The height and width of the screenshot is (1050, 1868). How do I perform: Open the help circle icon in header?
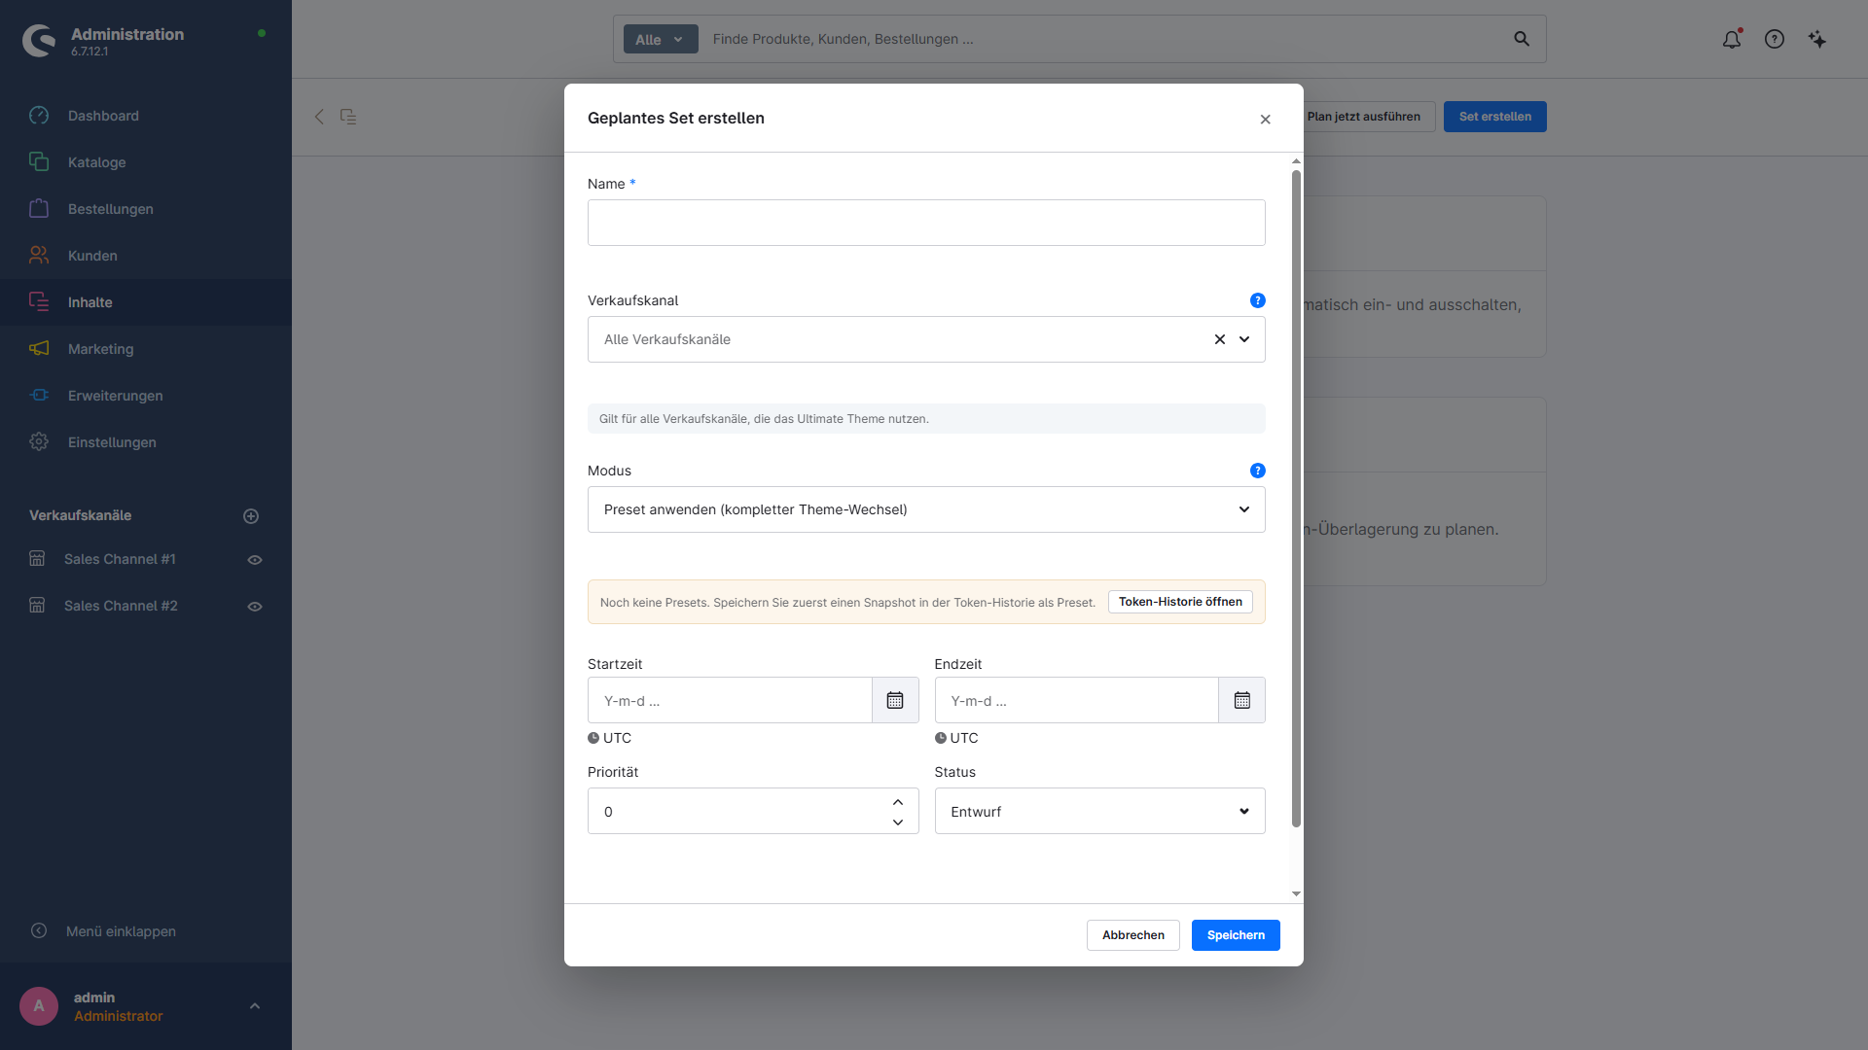click(x=1775, y=39)
